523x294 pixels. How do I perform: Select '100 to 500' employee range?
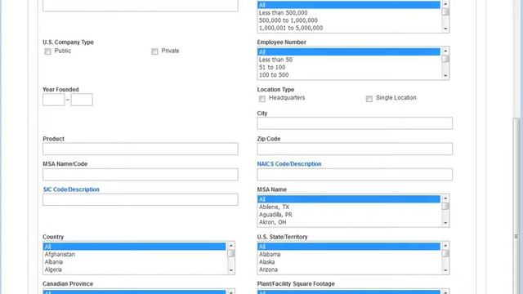(349, 75)
